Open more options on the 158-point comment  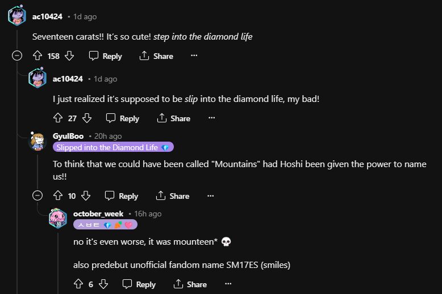click(194, 56)
